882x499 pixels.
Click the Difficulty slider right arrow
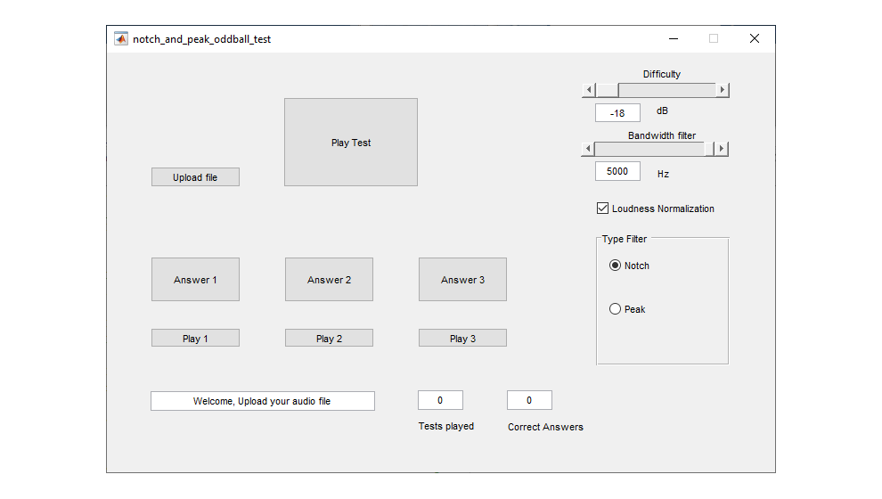click(x=723, y=90)
